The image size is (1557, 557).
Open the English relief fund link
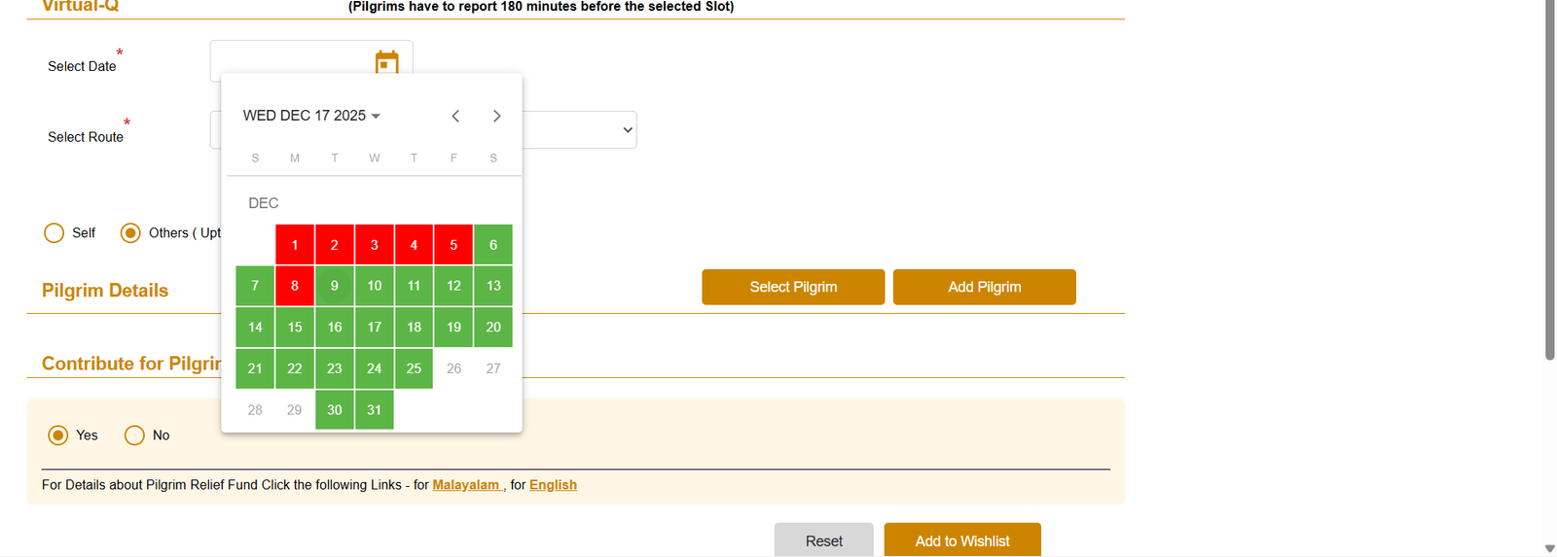tap(553, 485)
